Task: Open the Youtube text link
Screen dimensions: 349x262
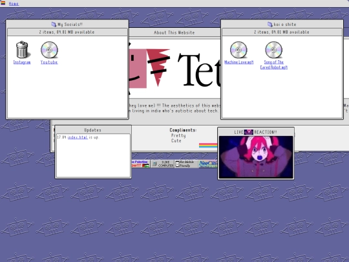Action: tap(49, 62)
